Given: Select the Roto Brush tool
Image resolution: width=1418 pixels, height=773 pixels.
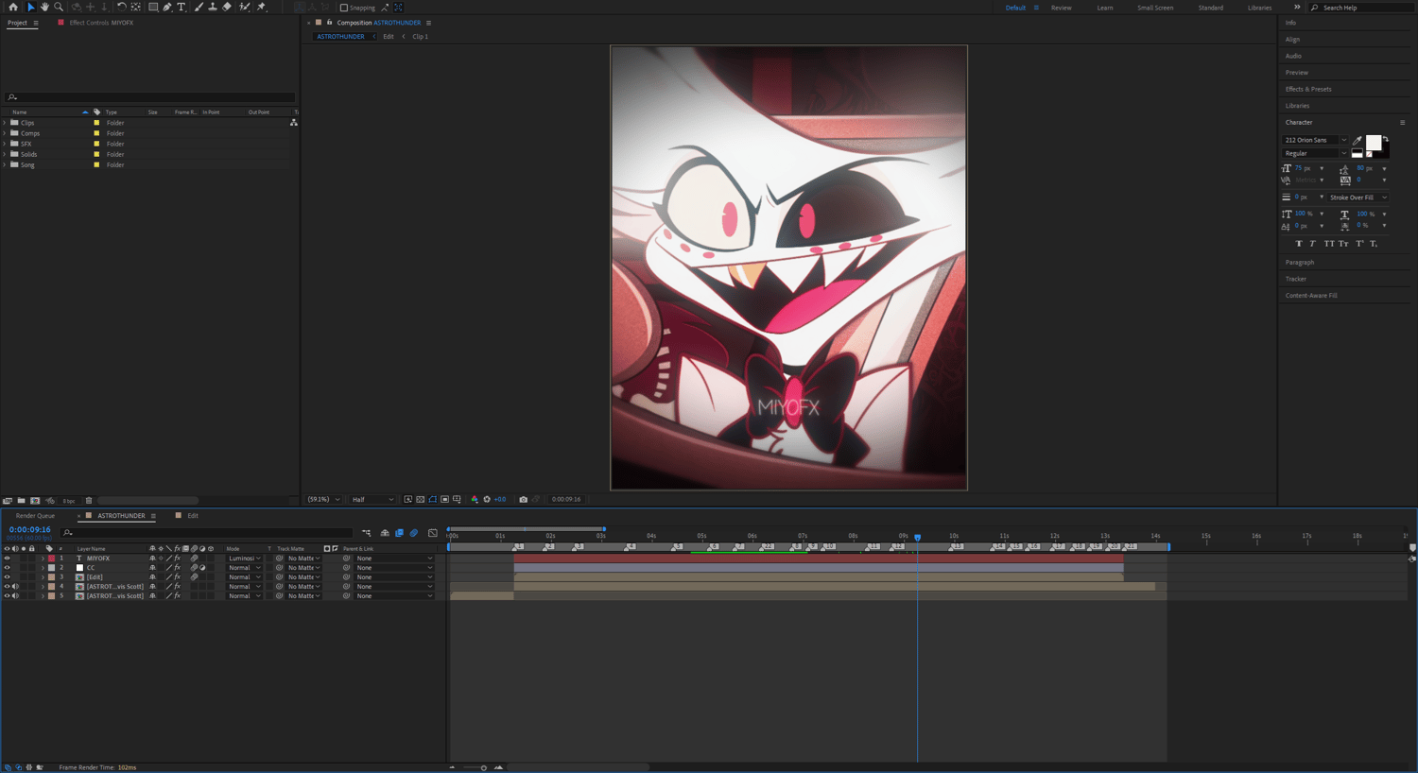Looking at the screenshot, I should point(245,7).
